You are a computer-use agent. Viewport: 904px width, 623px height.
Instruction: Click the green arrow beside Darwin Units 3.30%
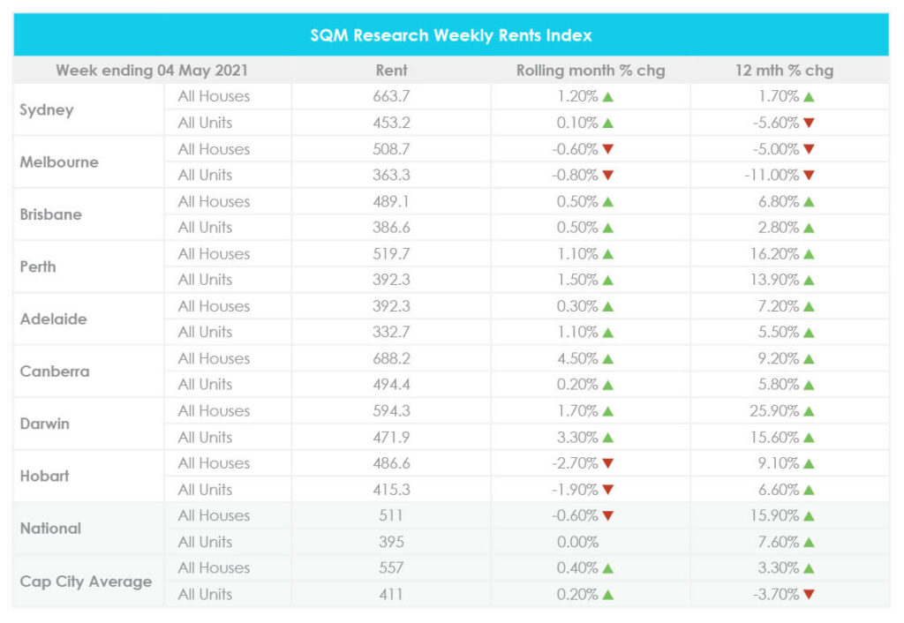pos(607,438)
